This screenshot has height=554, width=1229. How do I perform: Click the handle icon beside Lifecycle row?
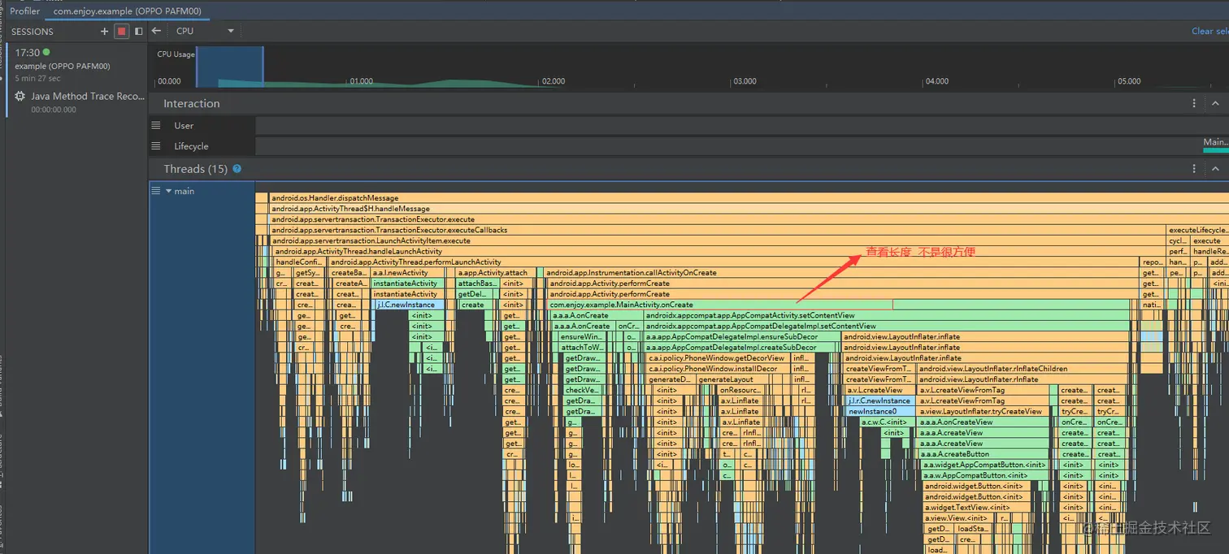pyautogui.click(x=156, y=146)
